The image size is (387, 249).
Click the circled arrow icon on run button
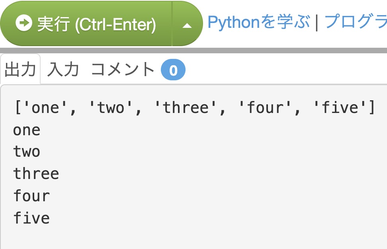[x=24, y=23]
